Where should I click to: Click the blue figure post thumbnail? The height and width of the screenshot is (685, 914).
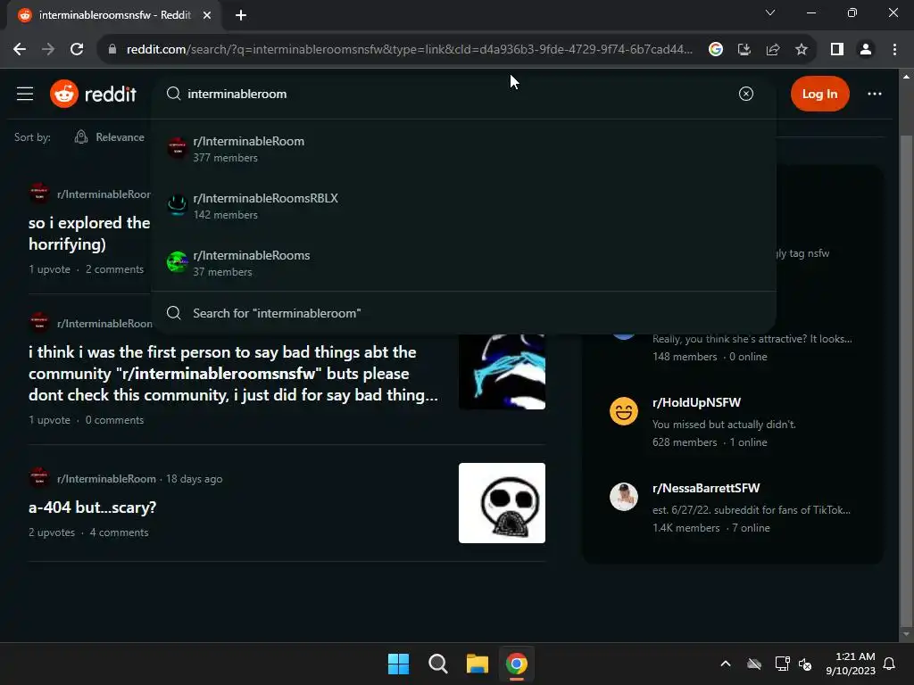502,372
